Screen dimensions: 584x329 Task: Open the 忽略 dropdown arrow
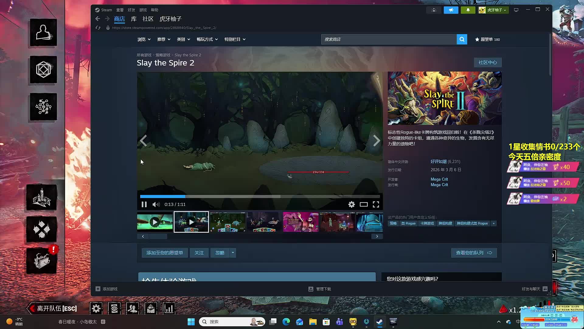tap(233, 253)
